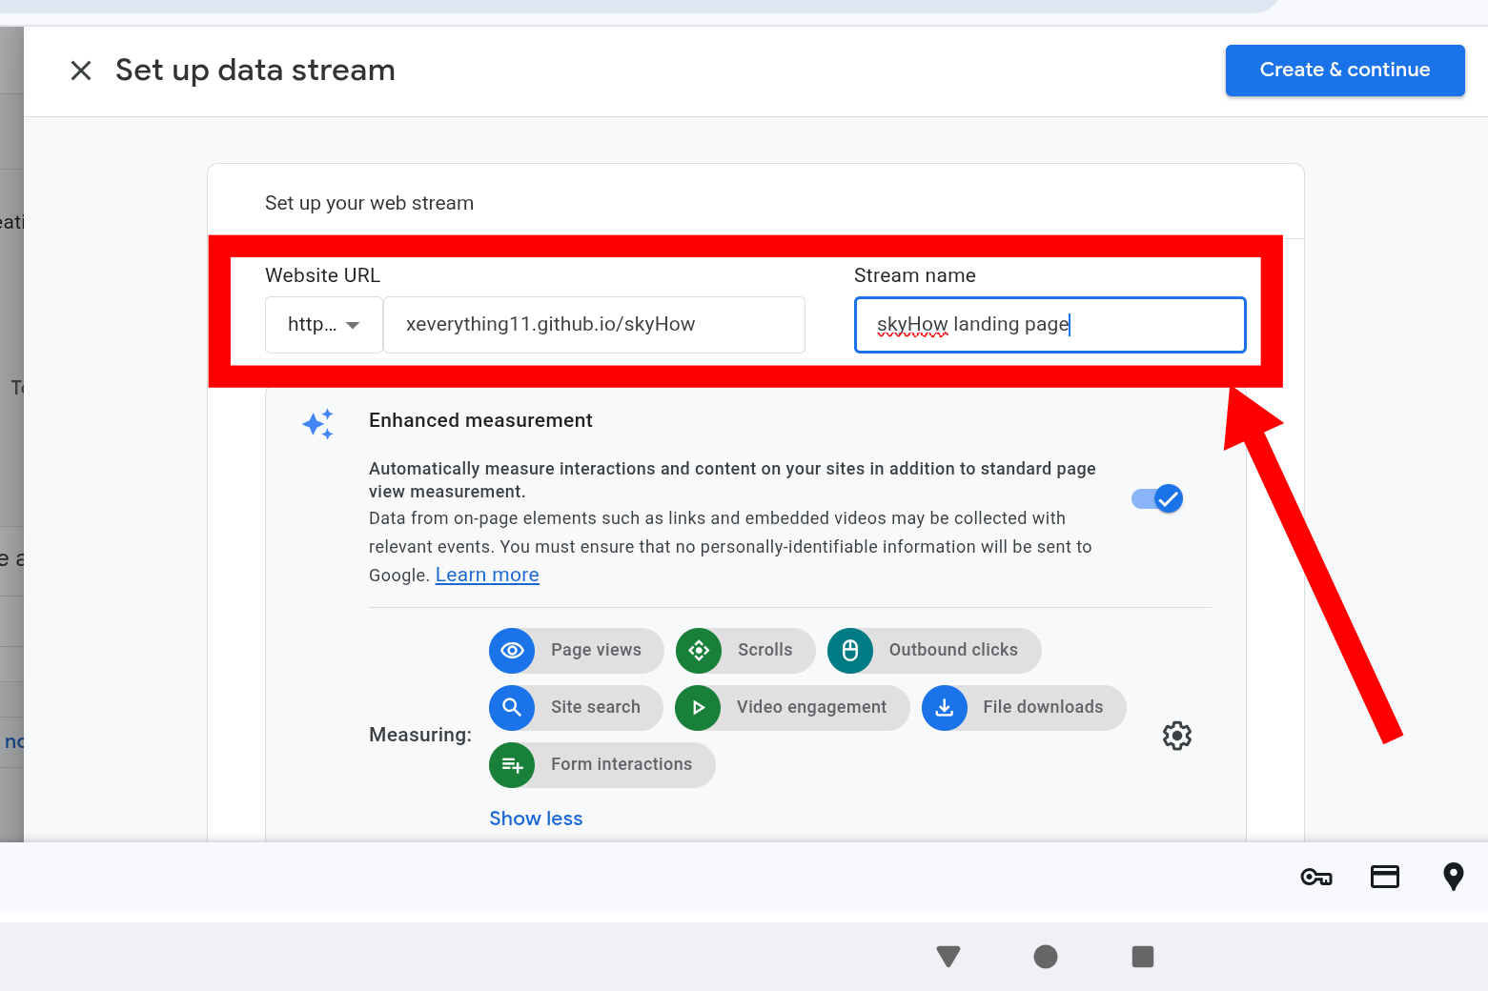Click the Page views eye icon
This screenshot has height=991, width=1488.
(x=512, y=651)
